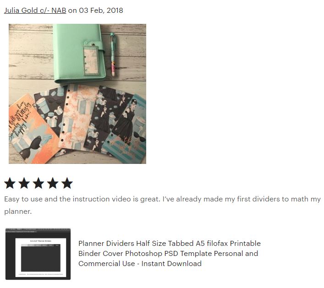Image resolution: width=324 pixels, height=288 pixels.
Task: Select the third rating star
Action: [38, 183]
